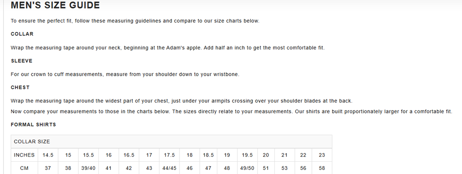Click the COLLAR SIZE table header
This screenshot has width=462, height=174.
click(171, 142)
